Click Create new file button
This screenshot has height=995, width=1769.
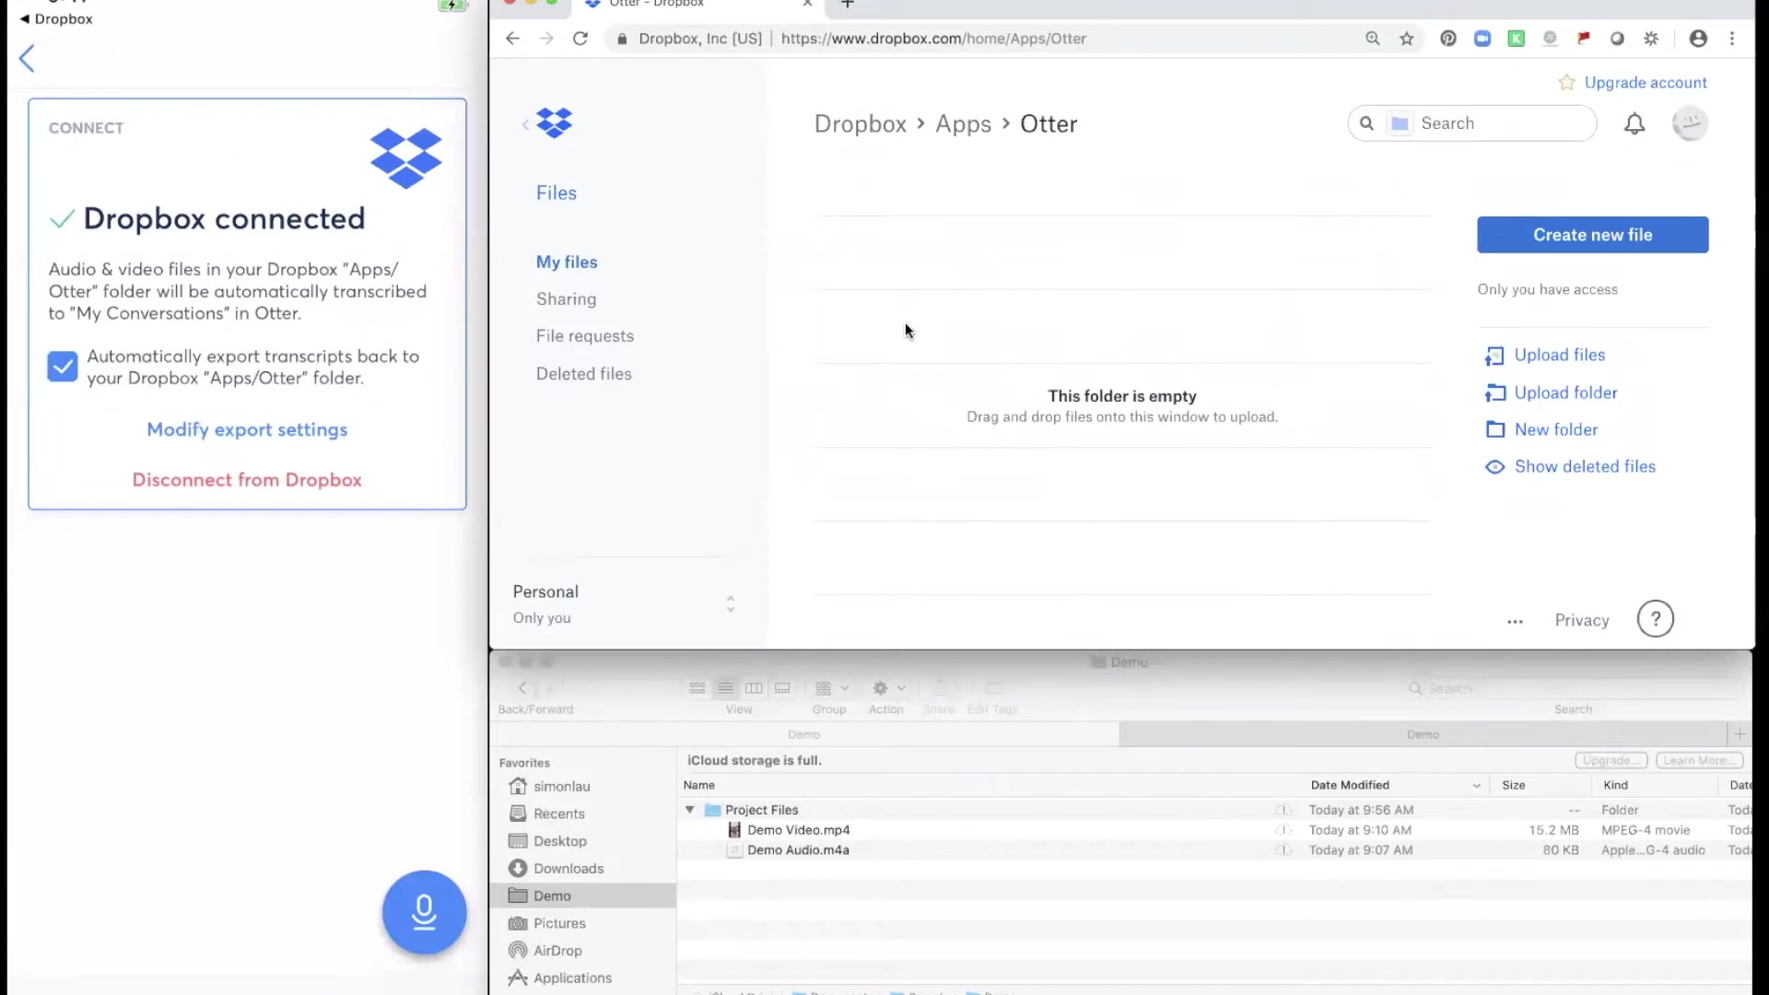[1592, 235]
